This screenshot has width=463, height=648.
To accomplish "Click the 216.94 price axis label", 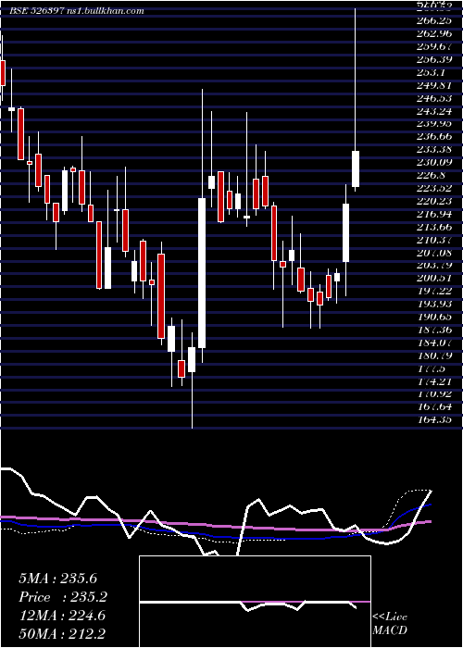I will [433, 214].
